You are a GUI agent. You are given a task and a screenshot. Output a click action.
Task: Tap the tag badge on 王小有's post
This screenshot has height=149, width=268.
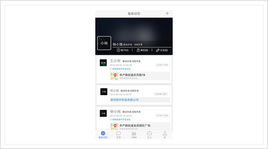162,65
